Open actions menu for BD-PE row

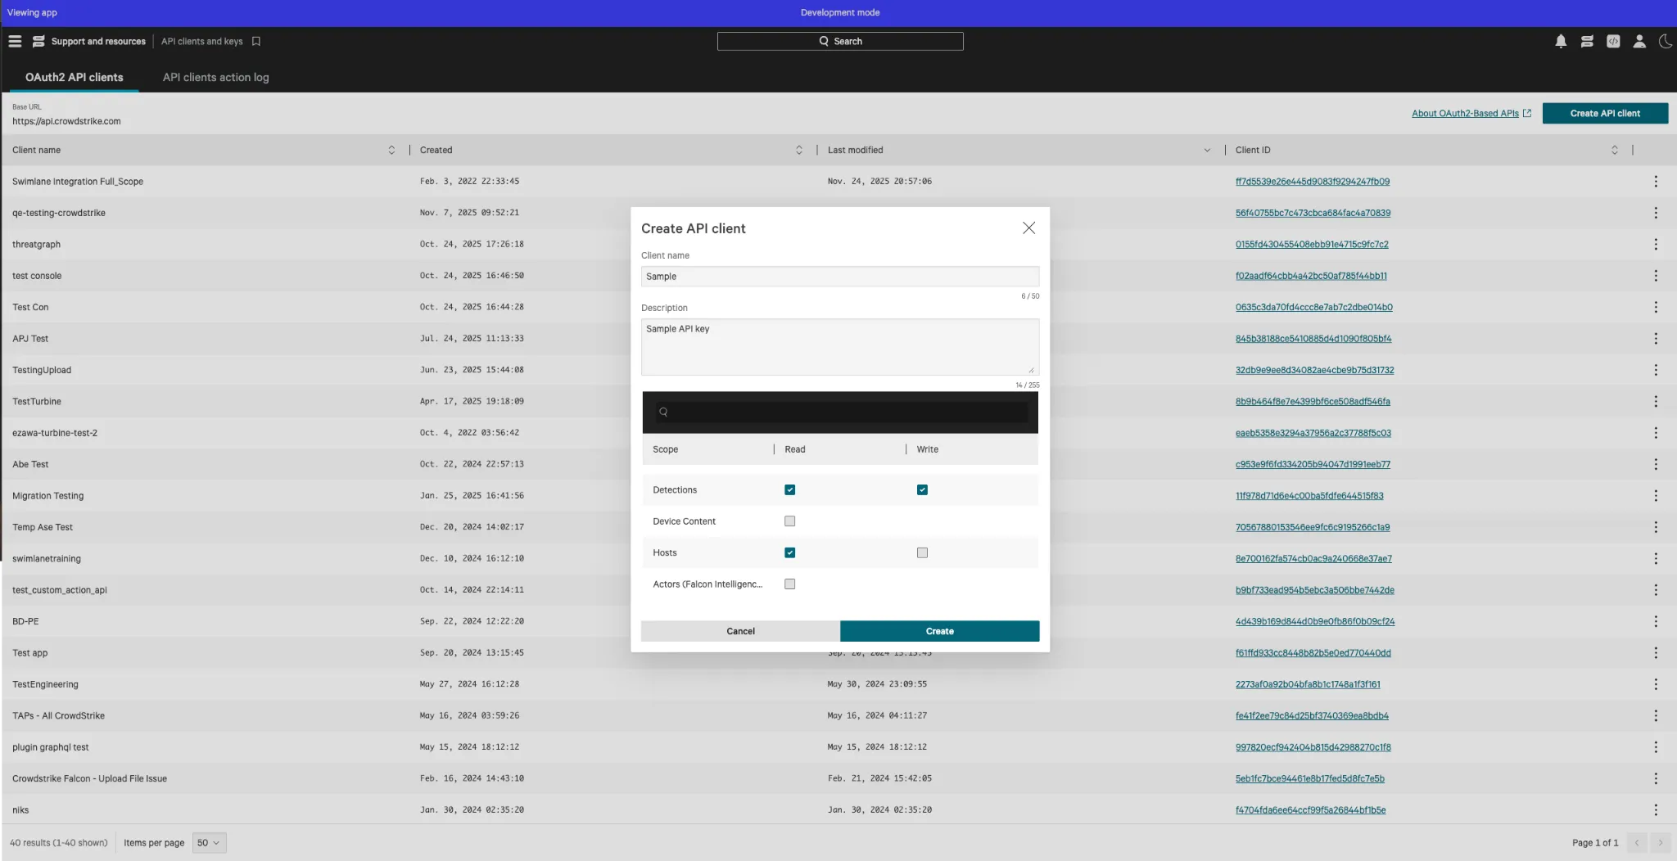pyautogui.click(x=1655, y=621)
